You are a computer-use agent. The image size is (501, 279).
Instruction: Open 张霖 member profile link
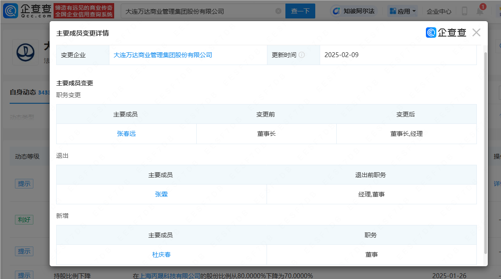pyautogui.click(x=161, y=194)
